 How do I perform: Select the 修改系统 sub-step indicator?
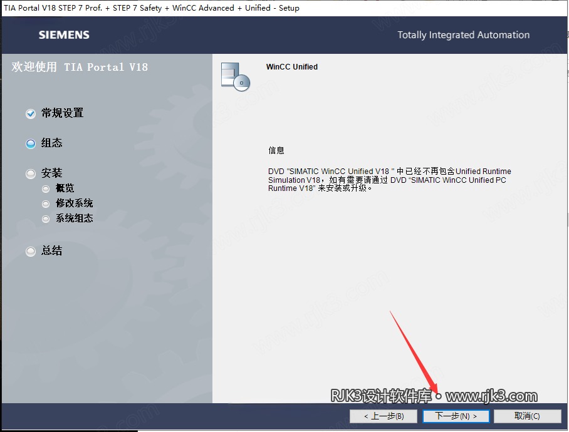click(x=46, y=204)
